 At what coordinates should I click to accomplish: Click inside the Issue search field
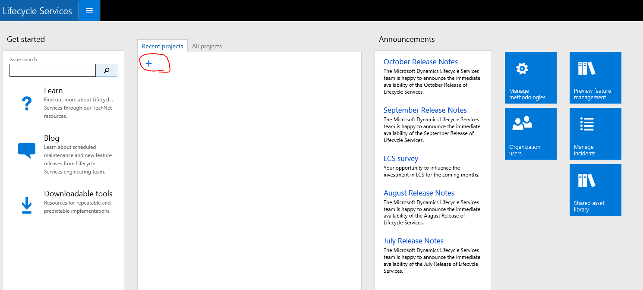pyautogui.click(x=53, y=70)
